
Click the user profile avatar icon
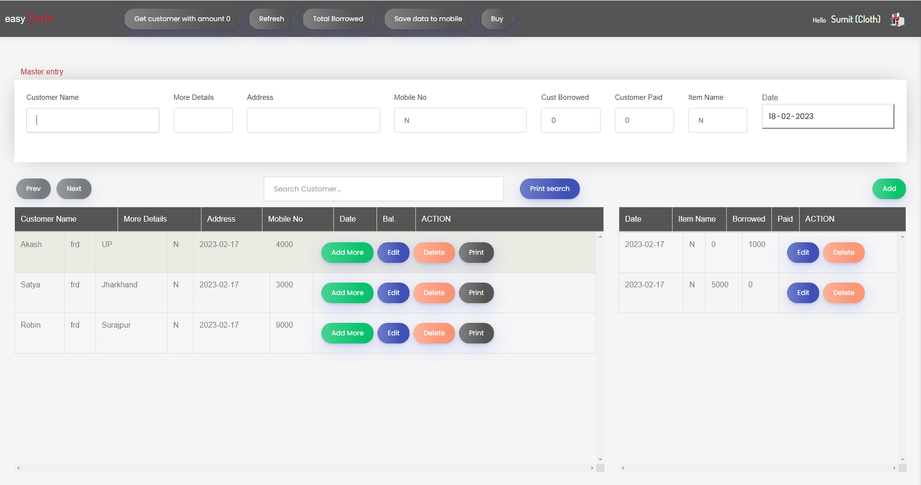click(x=897, y=20)
